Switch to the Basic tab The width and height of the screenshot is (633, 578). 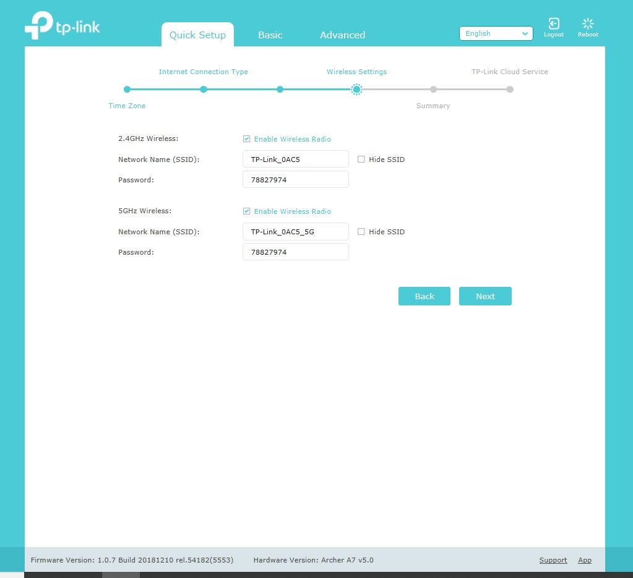pos(270,35)
